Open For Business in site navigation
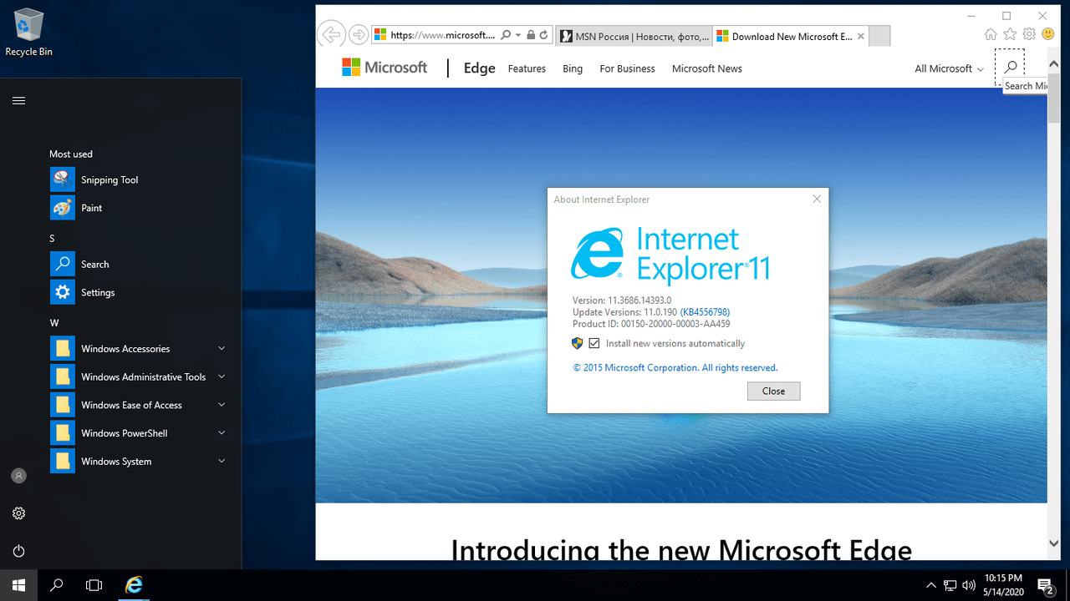Image resolution: width=1070 pixels, height=601 pixels. [x=627, y=68]
